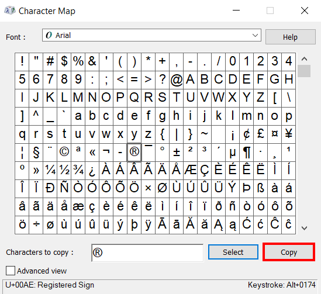Screen dimensions: 321x294
Task: Select the micro sign µ character
Action: click(x=232, y=153)
